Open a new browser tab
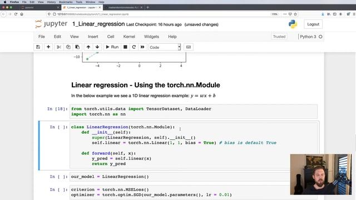The width and height of the screenshot is (356, 200). tap(148, 7)
